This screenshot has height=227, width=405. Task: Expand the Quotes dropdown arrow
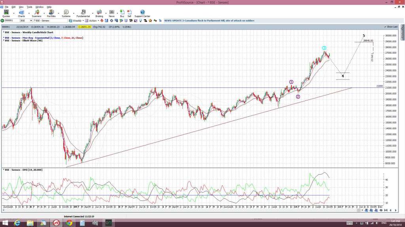point(14,13)
